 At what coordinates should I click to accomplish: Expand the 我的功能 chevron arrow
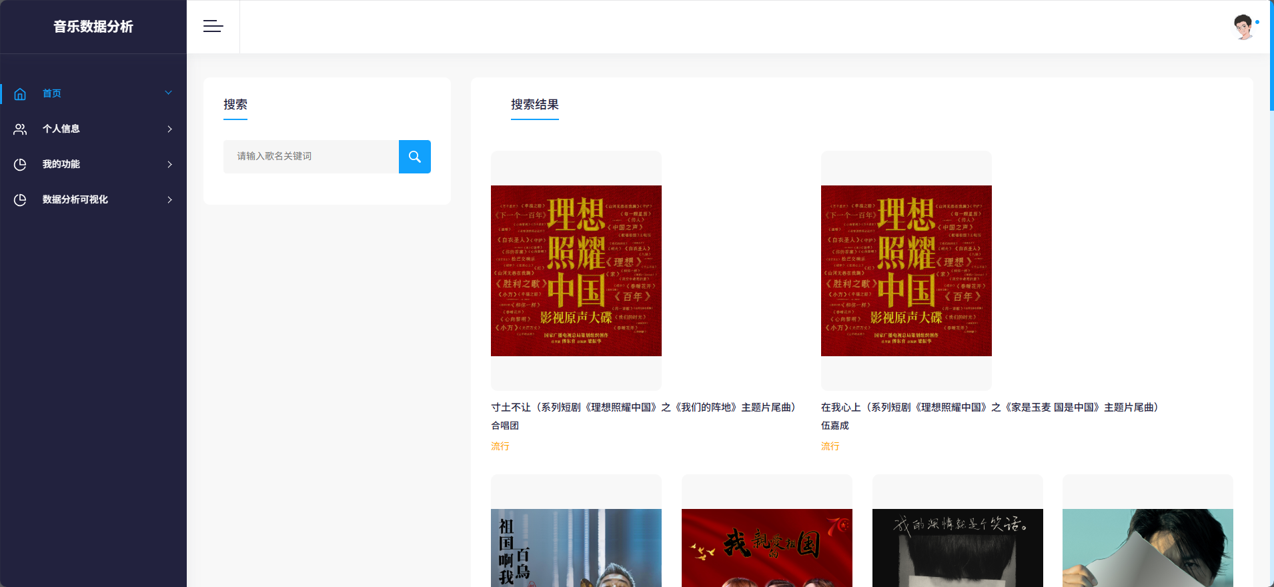coord(169,164)
